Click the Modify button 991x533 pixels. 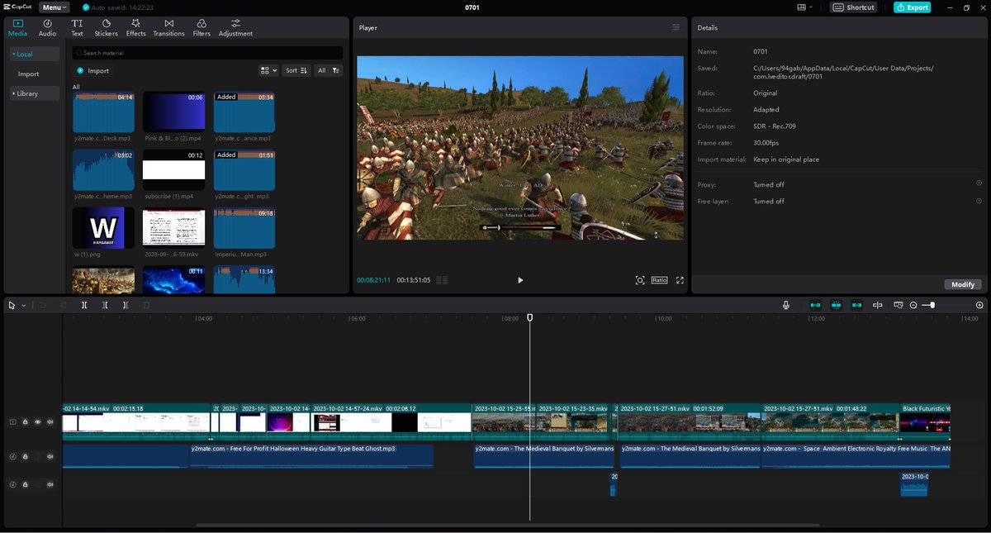(963, 284)
